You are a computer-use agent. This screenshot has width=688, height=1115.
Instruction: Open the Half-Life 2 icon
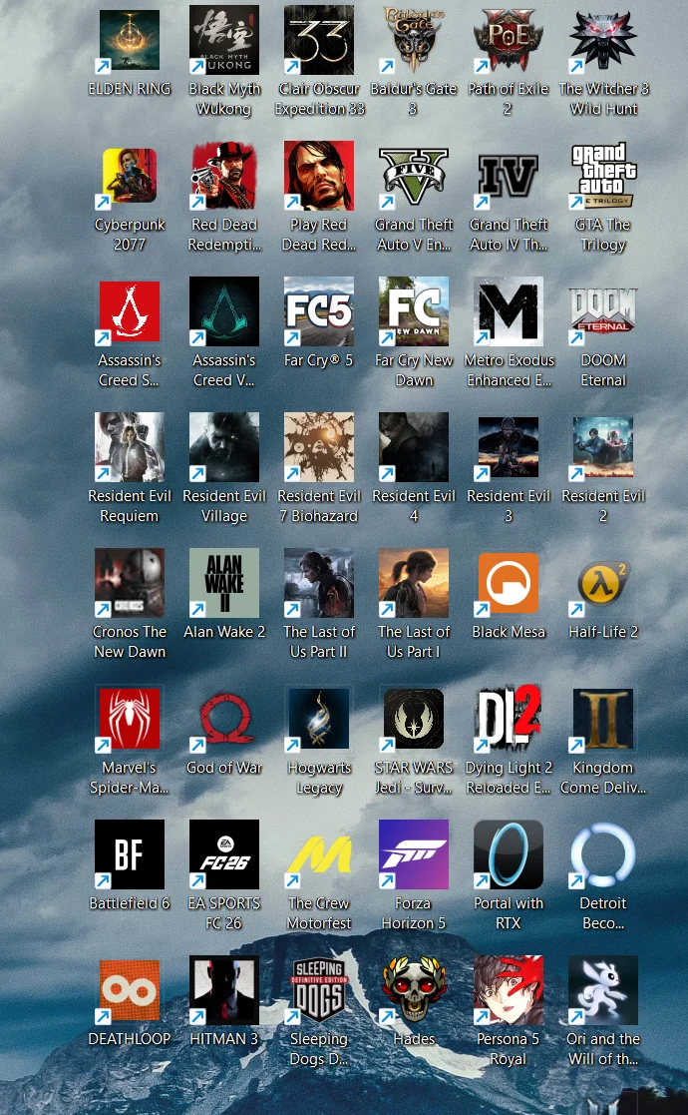603,583
